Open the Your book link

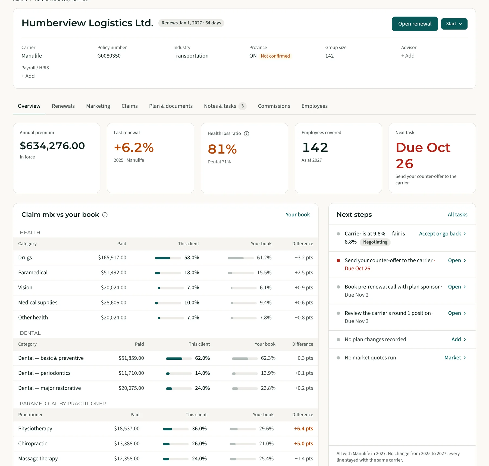[297, 215]
